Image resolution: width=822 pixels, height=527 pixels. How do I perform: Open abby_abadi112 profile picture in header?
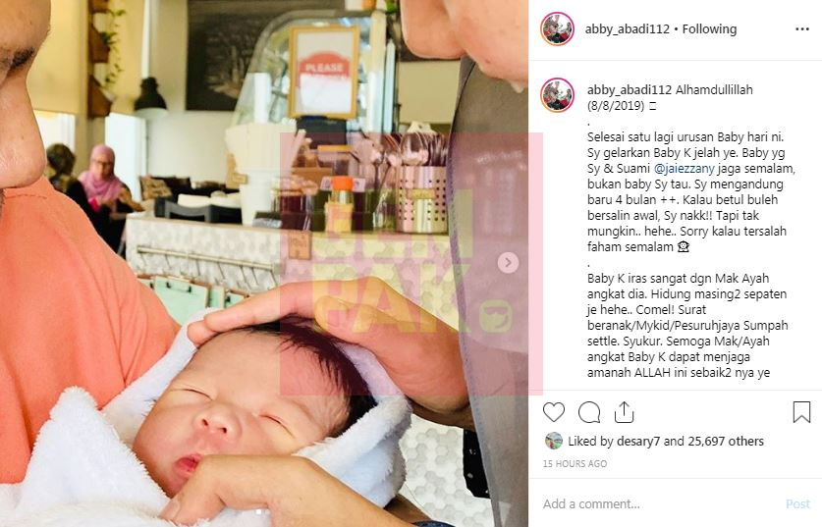(x=557, y=28)
